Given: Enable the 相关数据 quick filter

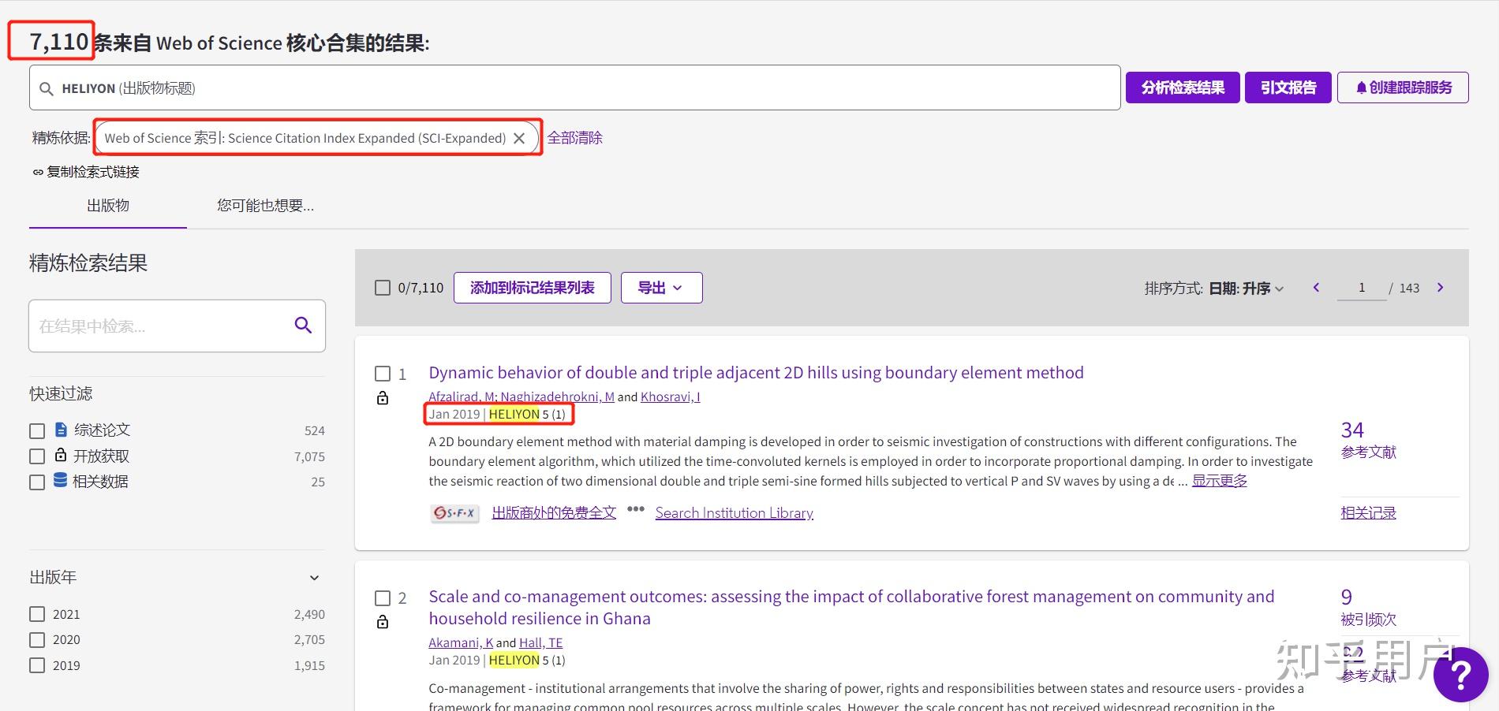Looking at the screenshot, I should click(x=37, y=482).
